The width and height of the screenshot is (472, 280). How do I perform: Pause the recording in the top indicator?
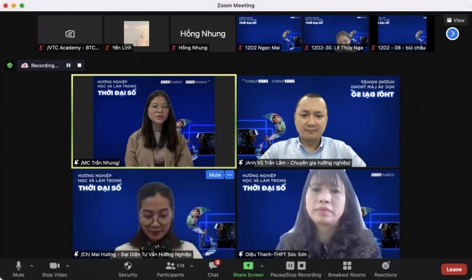[x=69, y=65]
